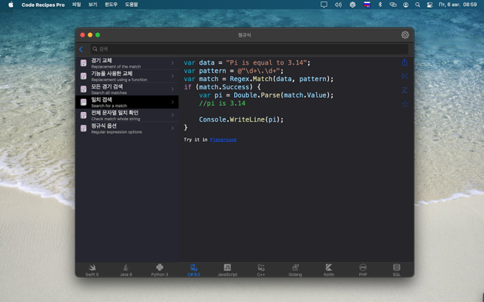Click the K-shaped arrows icon beside the code
484x302 pixels.
click(x=405, y=76)
